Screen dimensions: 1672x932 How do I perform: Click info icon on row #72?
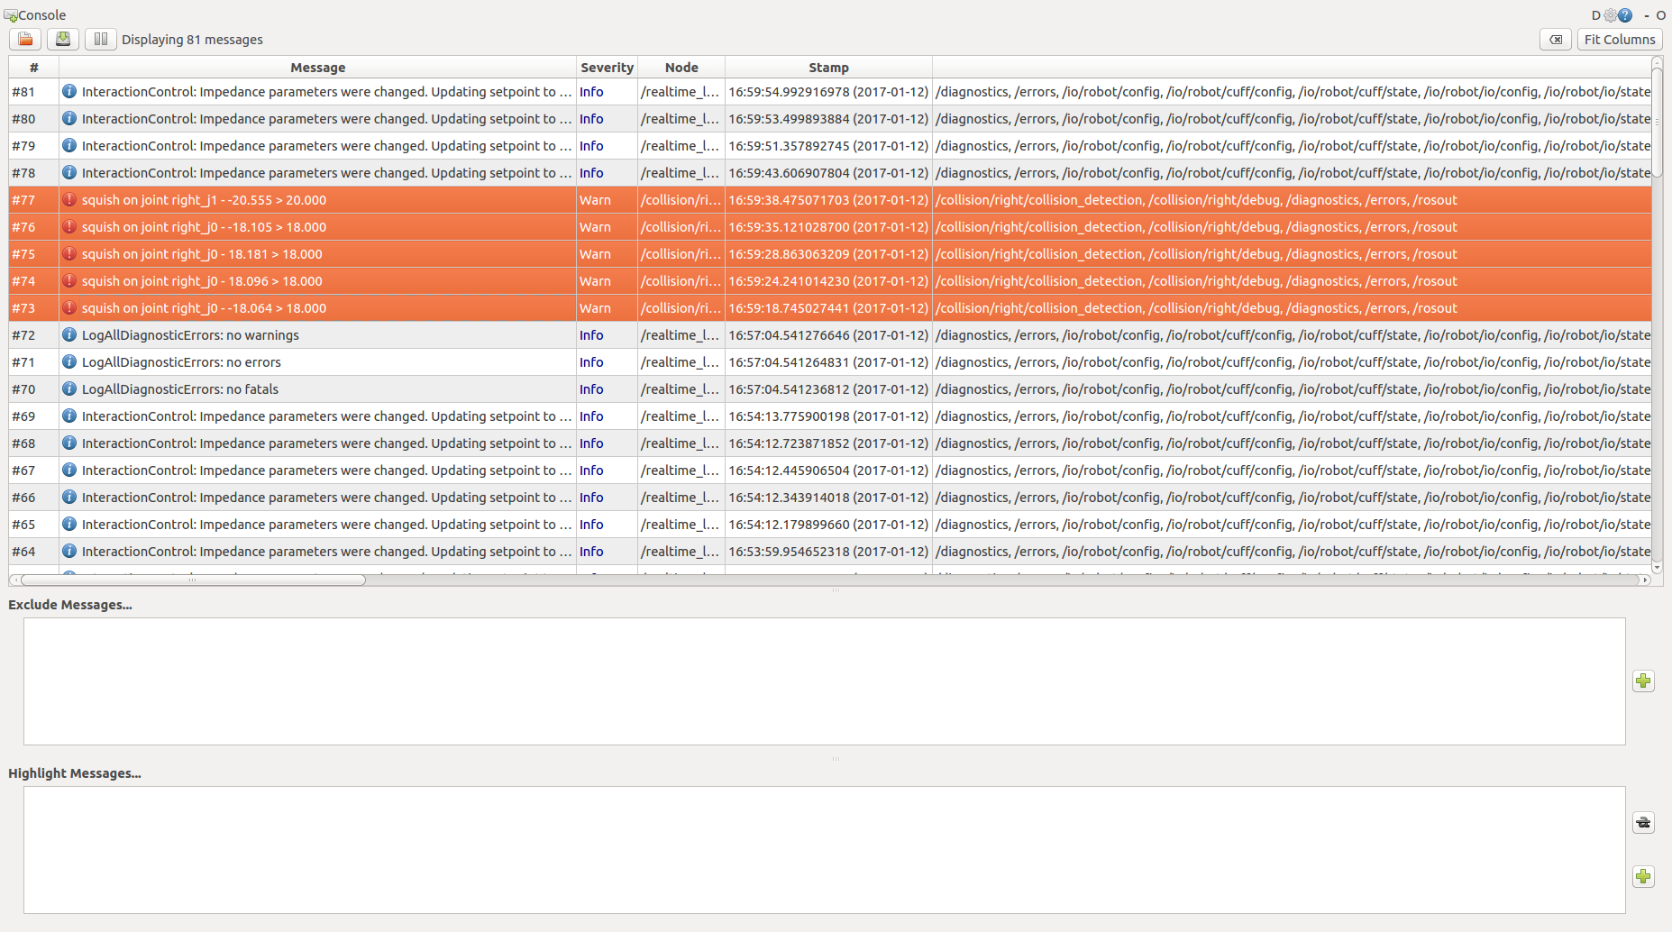(69, 335)
